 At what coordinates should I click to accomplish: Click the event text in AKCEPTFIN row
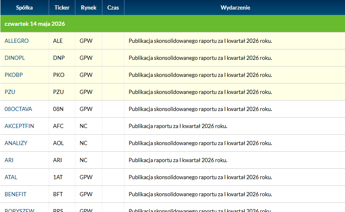tap(178, 126)
